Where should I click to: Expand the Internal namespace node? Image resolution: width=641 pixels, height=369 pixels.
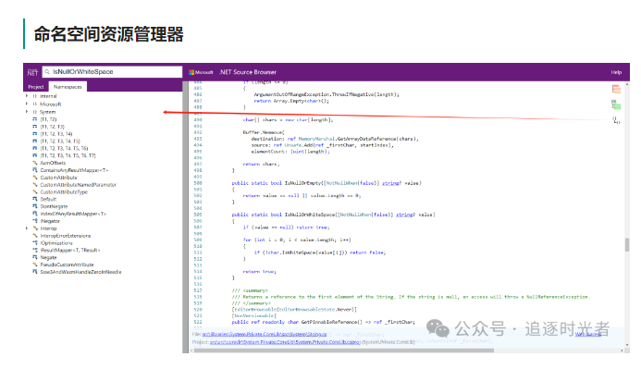[27, 96]
